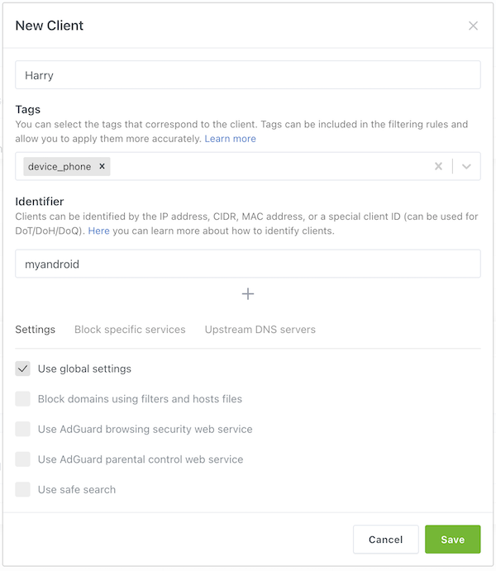
Task: Click the client name field containing Harry
Action: pyautogui.click(x=247, y=74)
